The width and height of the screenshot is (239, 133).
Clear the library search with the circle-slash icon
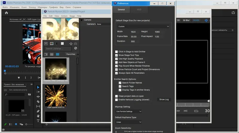(x=76, y=48)
